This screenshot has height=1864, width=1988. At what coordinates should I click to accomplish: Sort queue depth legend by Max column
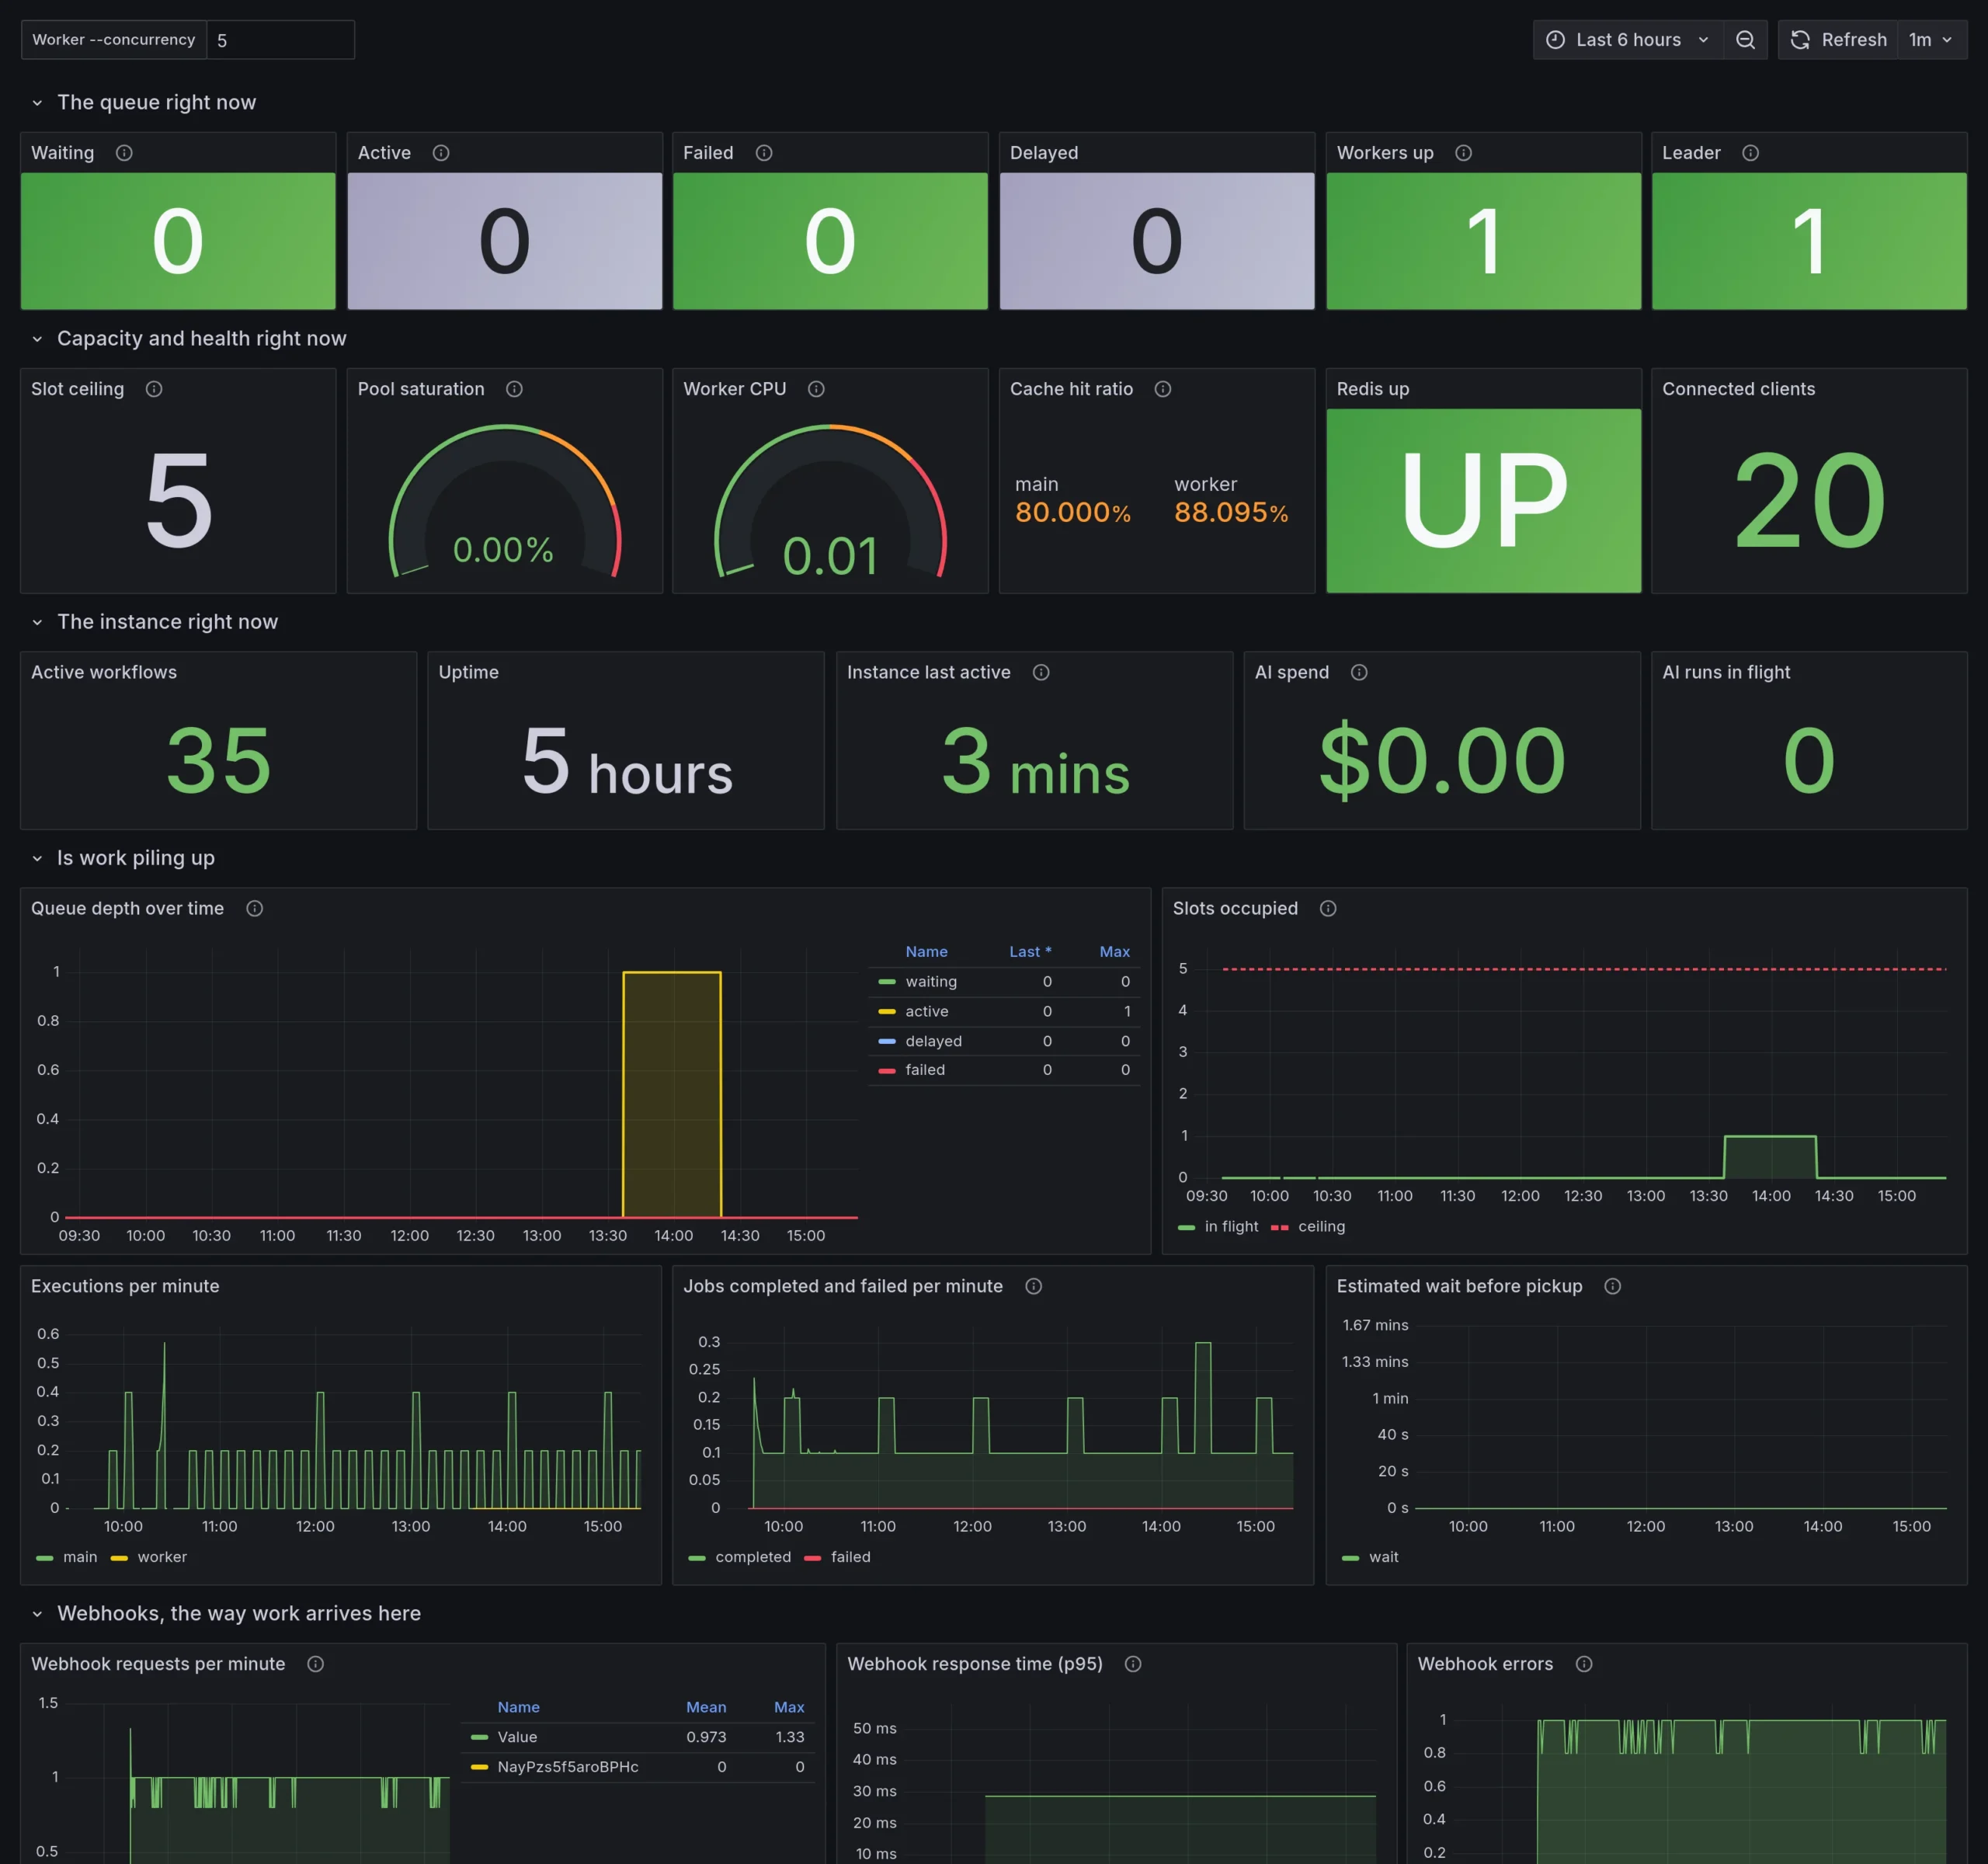coord(1115,952)
